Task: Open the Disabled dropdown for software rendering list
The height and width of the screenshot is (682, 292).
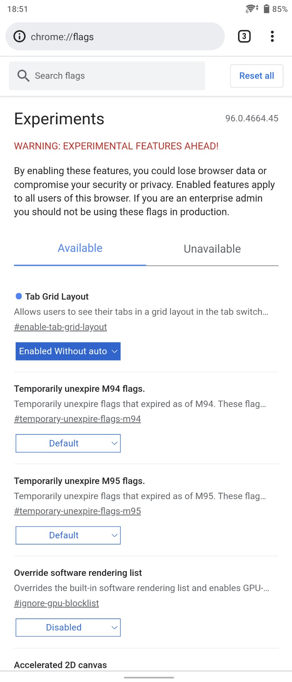Action: tap(68, 627)
